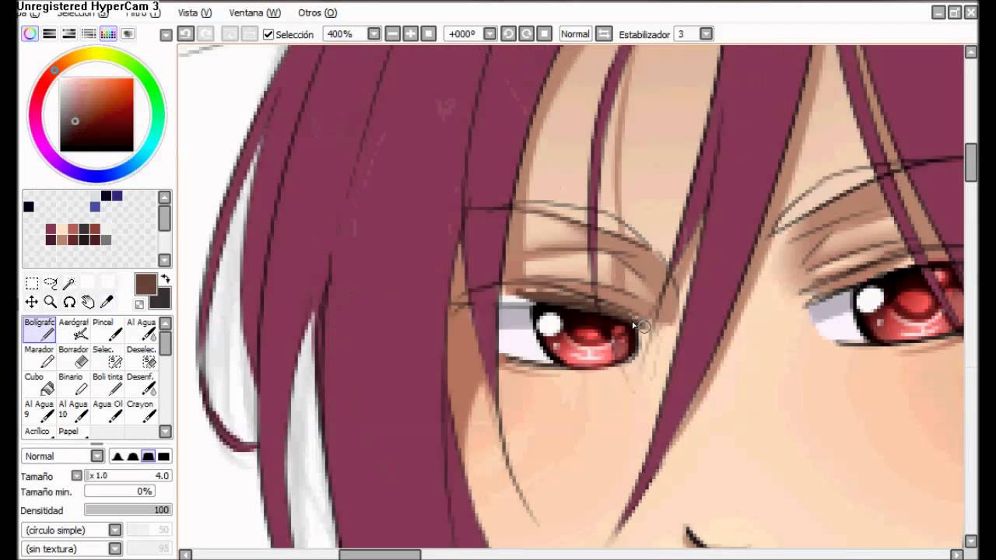The image size is (996, 560).
Task: Redo the undone action
Action: click(205, 33)
